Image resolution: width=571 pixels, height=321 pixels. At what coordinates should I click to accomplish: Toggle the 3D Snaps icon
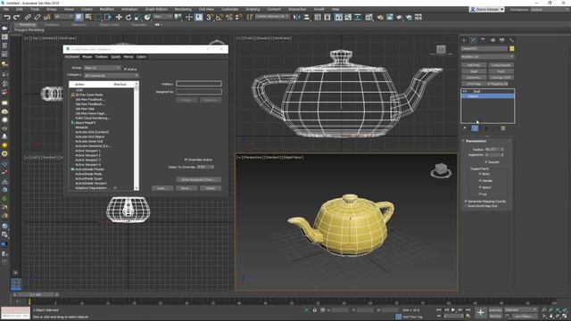pyautogui.click(x=210, y=17)
